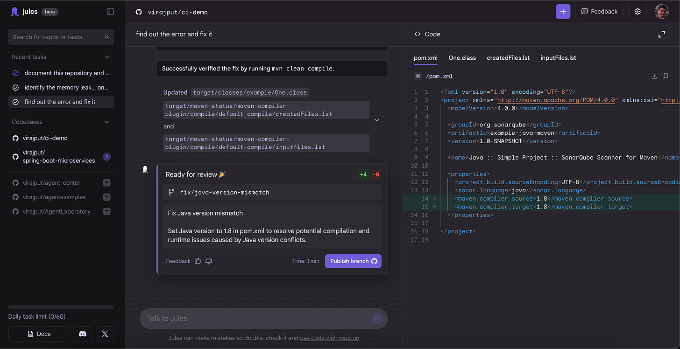Give thumbs down feedback on the fix

coord(209,261)
